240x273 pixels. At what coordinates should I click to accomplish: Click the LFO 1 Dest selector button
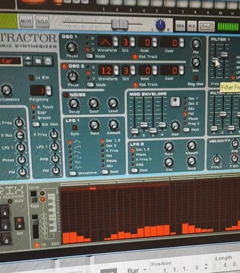[105, 172]
